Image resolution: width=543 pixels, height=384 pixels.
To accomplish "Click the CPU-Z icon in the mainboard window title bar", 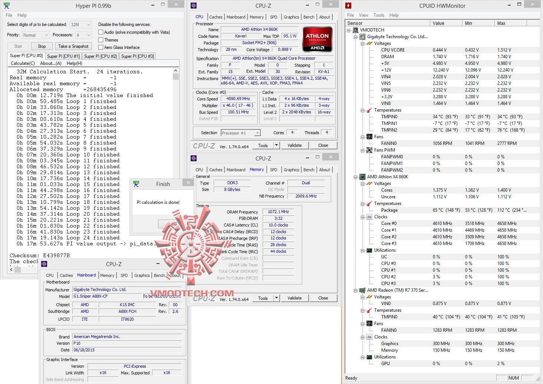I will point(44,264).
